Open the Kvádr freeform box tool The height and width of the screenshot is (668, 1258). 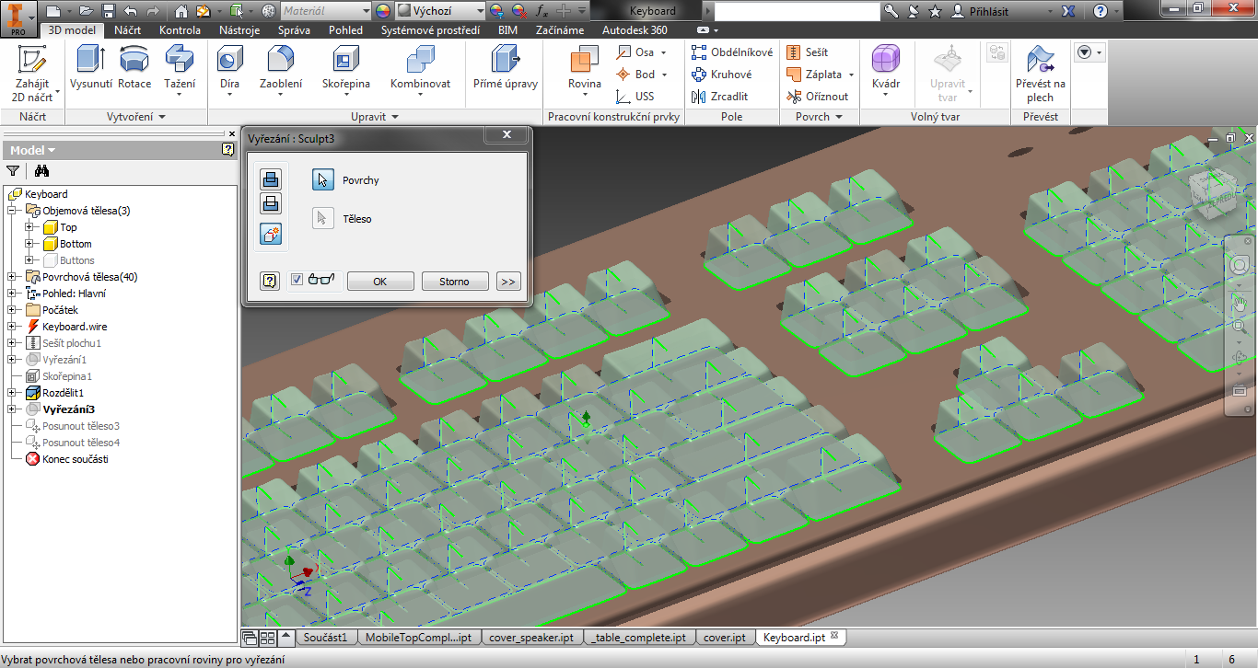click(x=885, y=61)
